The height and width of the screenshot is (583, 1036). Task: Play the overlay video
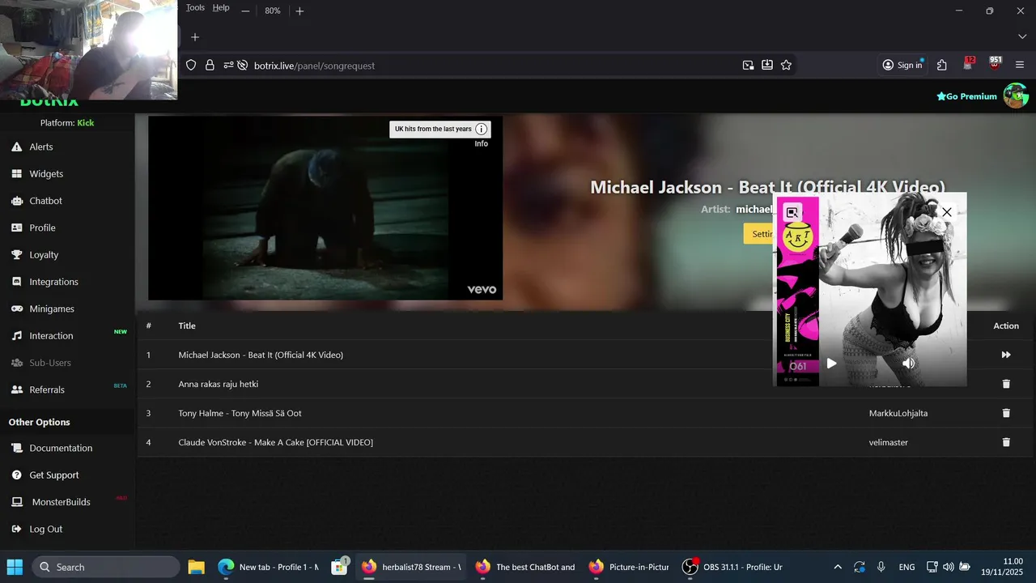831,364
